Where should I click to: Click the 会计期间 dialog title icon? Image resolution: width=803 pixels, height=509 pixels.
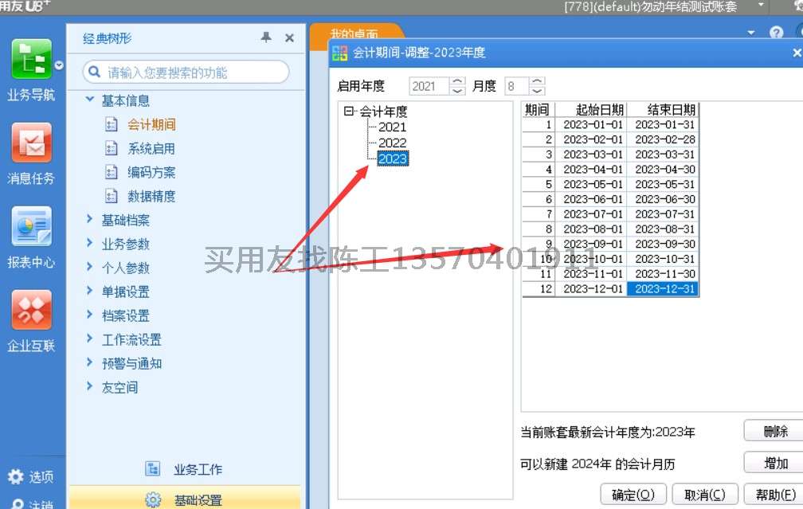tap(339, 53)
